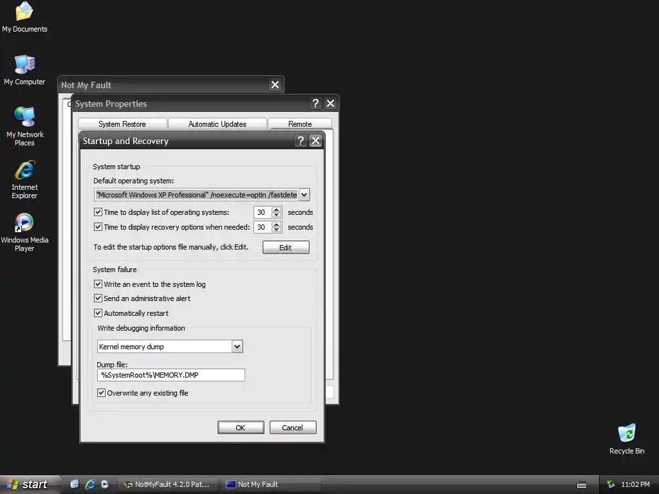Launch Windows Media Player desktop shortcut
659x494 pixels.
(x=24, y=232)
